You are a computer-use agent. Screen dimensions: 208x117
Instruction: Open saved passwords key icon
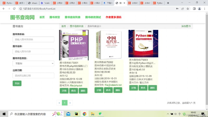(177, 9)
